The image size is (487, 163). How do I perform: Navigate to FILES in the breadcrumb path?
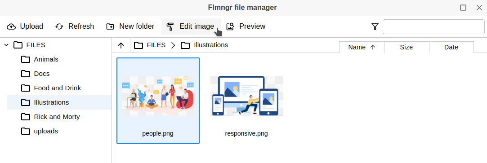[156, 45]
